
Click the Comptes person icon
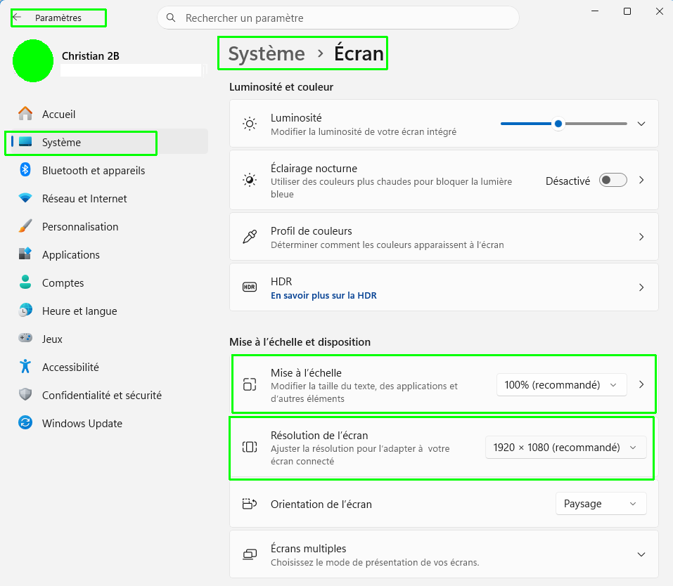(x=25, y=282)
